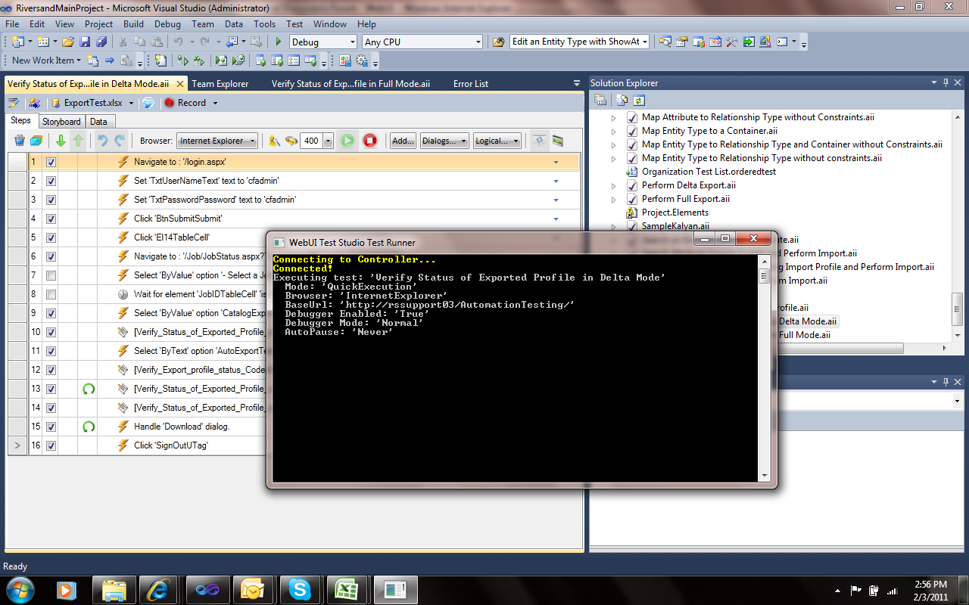Select 'Organization Test List.orderedtest' item
The image size is (969, 605).
pyautogui.click(x=709, y=172)
